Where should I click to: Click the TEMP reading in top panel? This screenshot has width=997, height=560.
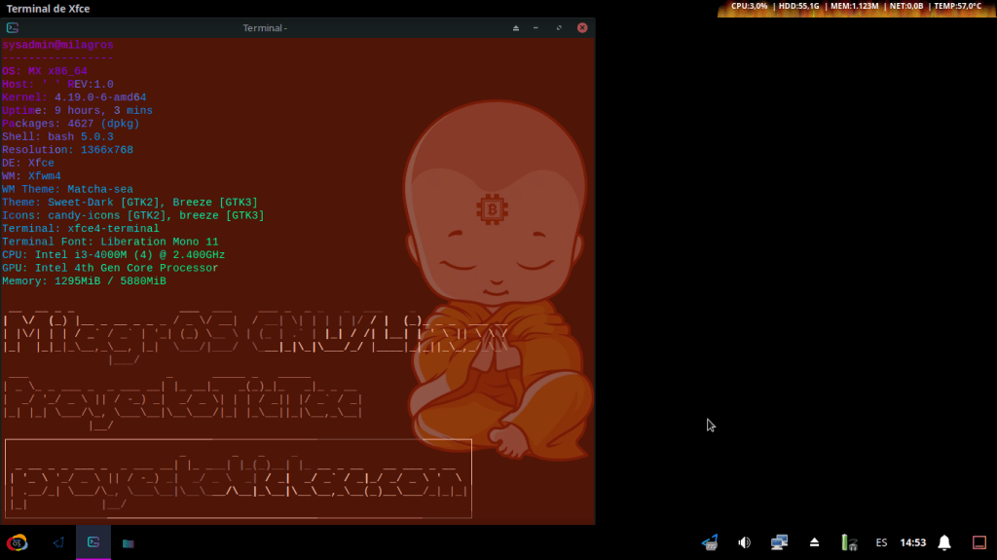pyautogui.click(x=956, y=6)
